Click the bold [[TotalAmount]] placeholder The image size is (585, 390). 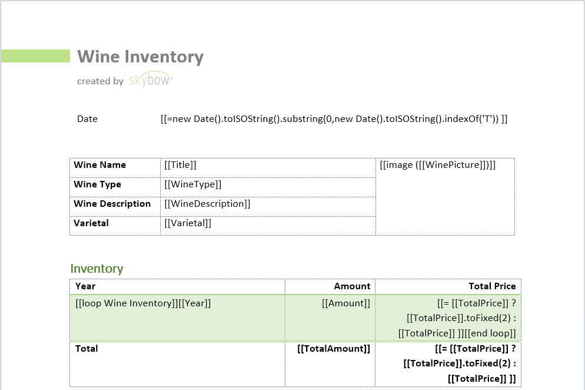[334, 349]
